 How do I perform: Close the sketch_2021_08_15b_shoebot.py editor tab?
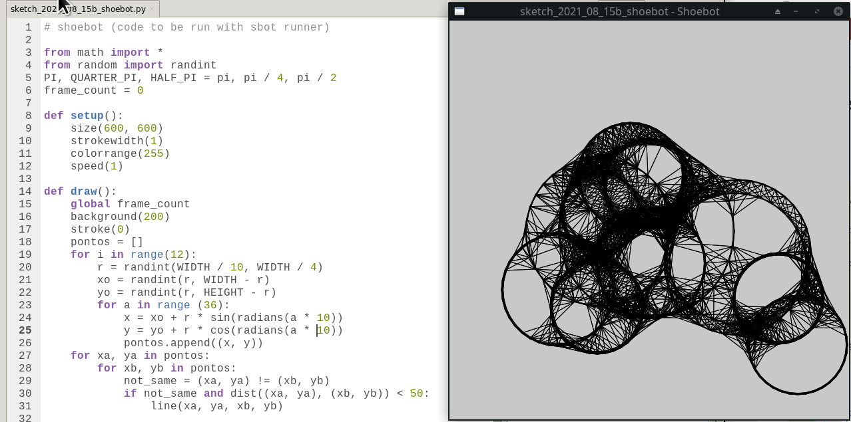pyautogui.click(x=152, y=9)
